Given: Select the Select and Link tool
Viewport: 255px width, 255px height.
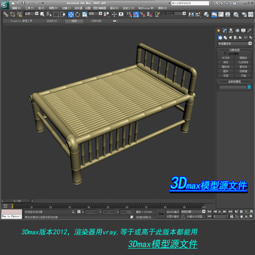Looking at the screenshot, I should [x=6, y=14].
